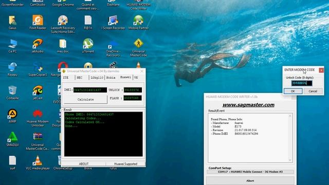Click the UNLOCK code field
Viewport: 329px width, 185px height.
tap(133, 90)
